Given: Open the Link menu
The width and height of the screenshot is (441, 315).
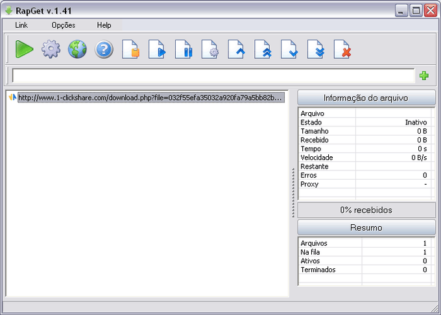Looking at the screenshot, I should pos(21,25).
